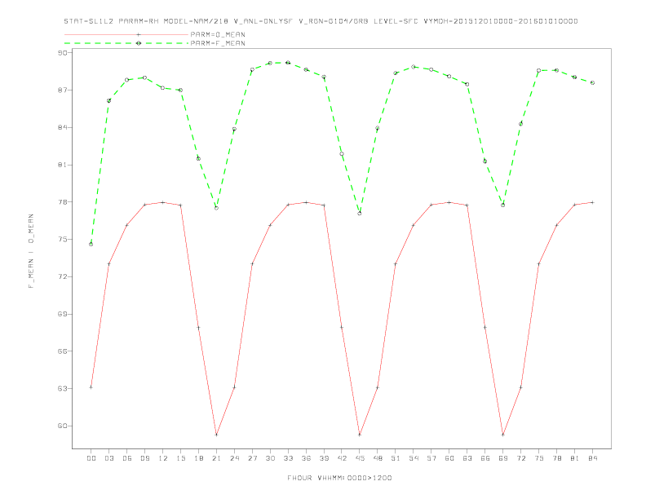Click x-axis hour label 21
The image size is (646, 499).
[216, 458]
